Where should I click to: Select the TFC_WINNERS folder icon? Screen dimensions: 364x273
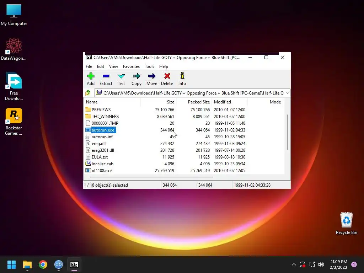tap(88, 116)
